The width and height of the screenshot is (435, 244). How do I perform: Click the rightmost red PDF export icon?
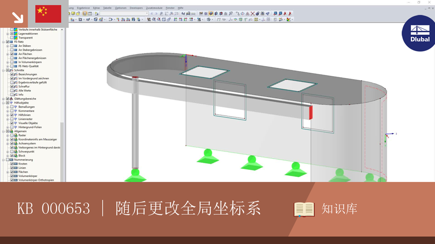[290, 13]
